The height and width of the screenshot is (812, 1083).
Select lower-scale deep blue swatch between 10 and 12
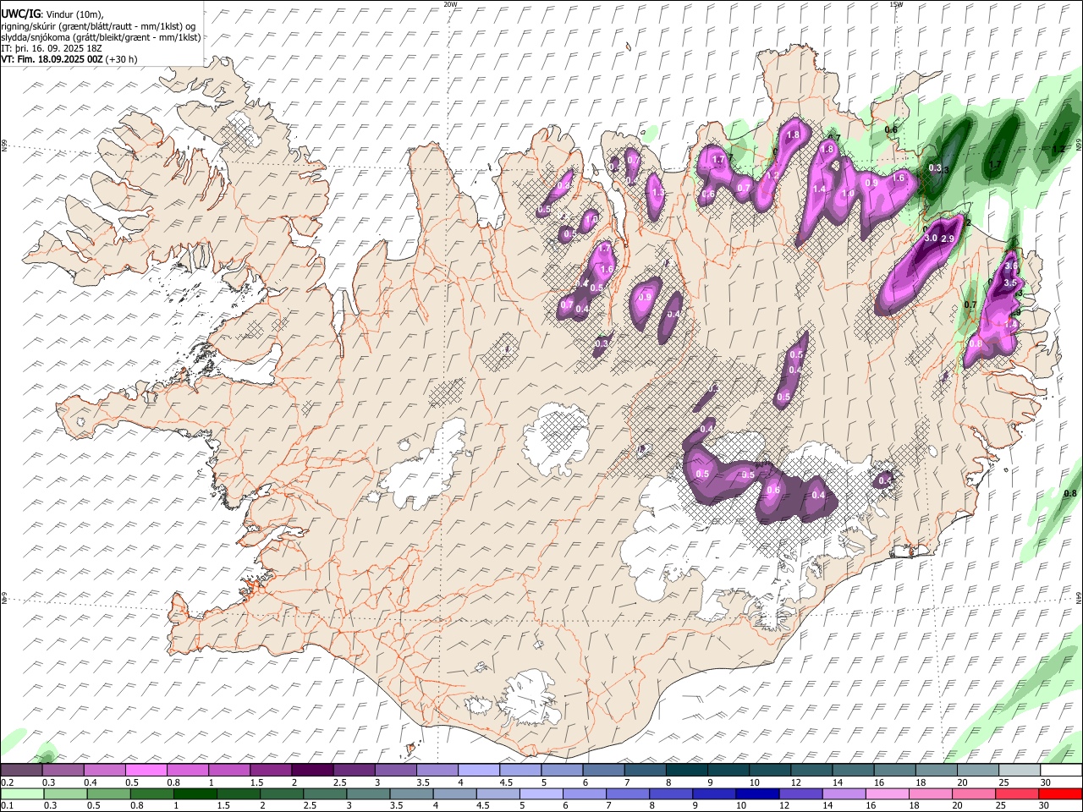[757, 793]
